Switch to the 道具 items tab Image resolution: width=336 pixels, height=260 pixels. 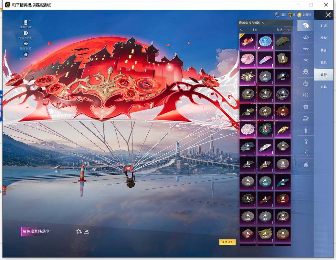coord(324,87)
